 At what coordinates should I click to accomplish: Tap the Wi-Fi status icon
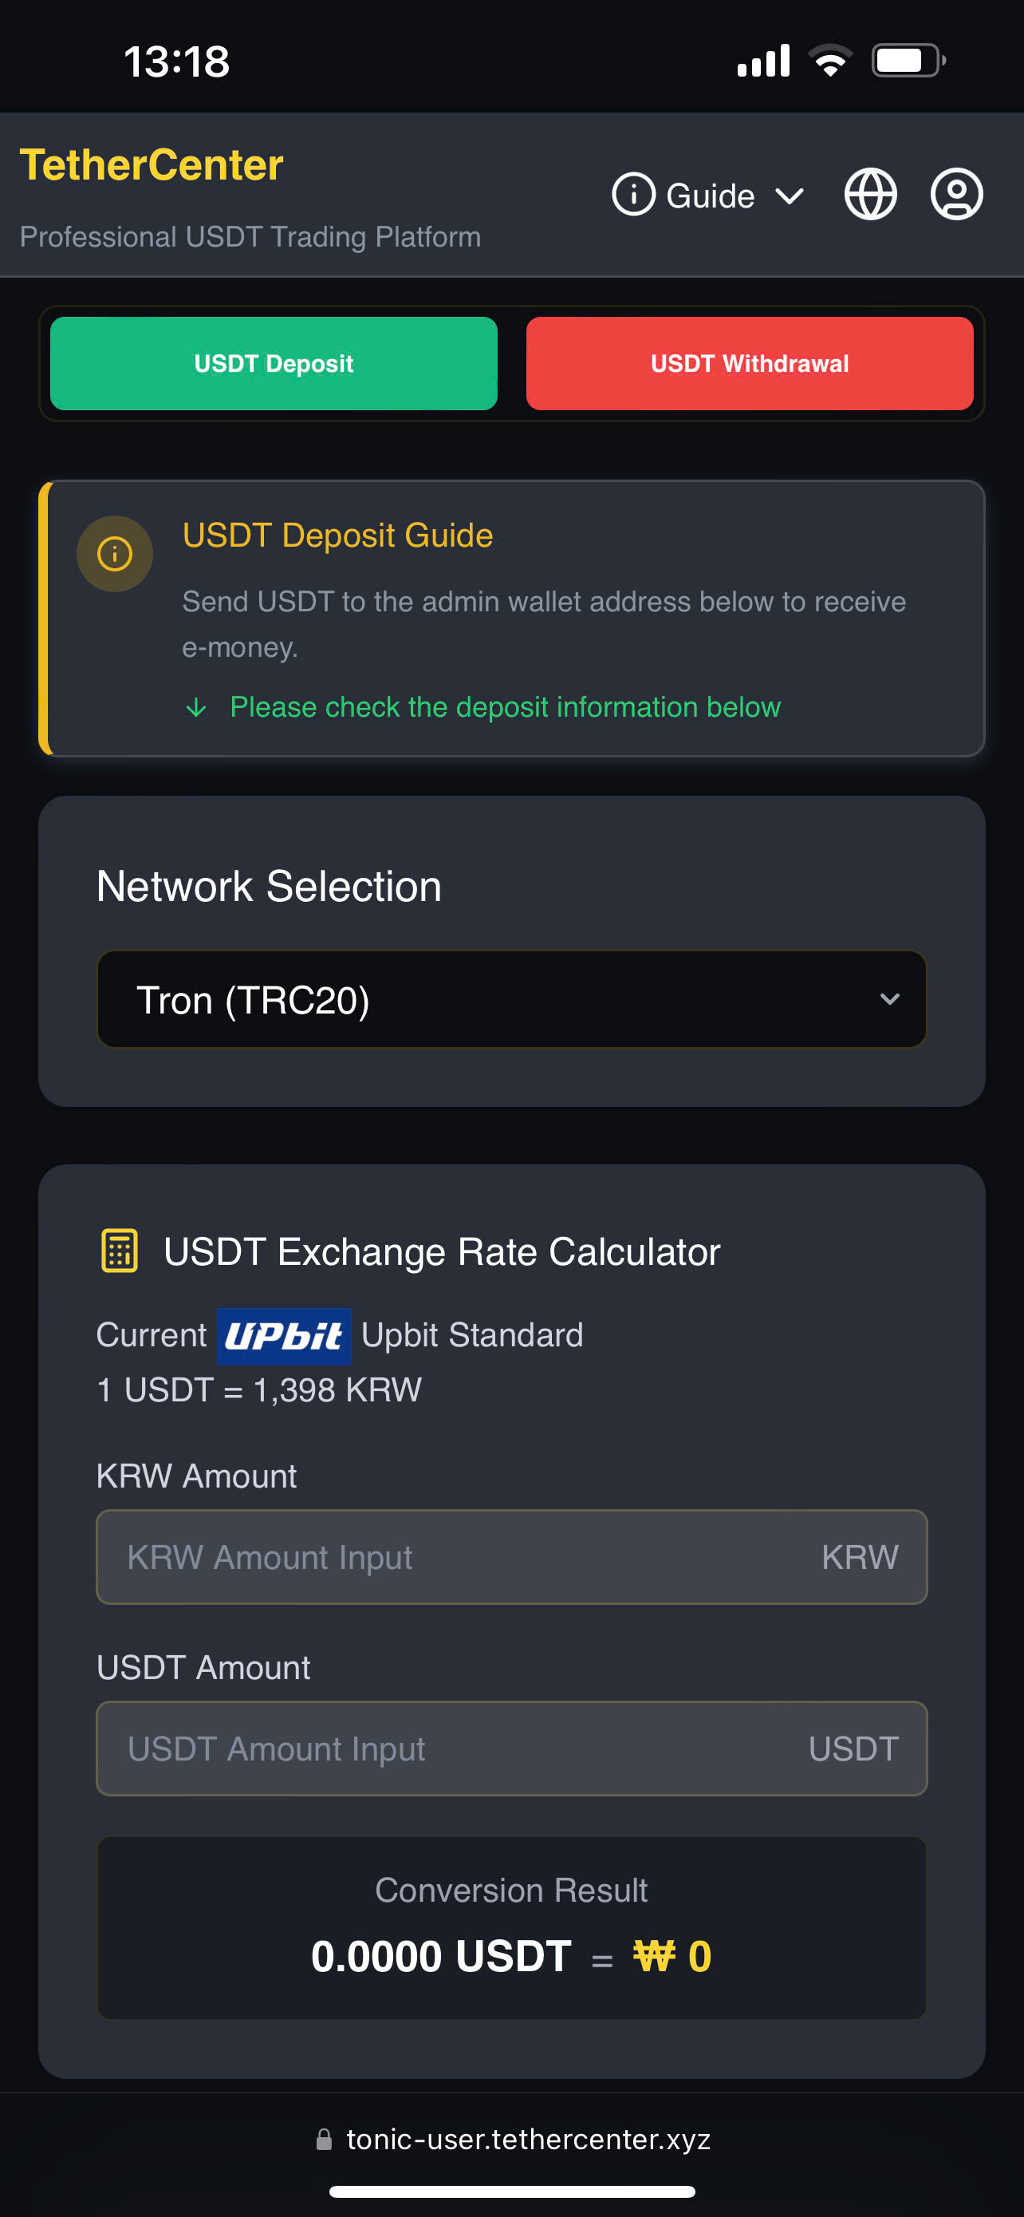829,61
